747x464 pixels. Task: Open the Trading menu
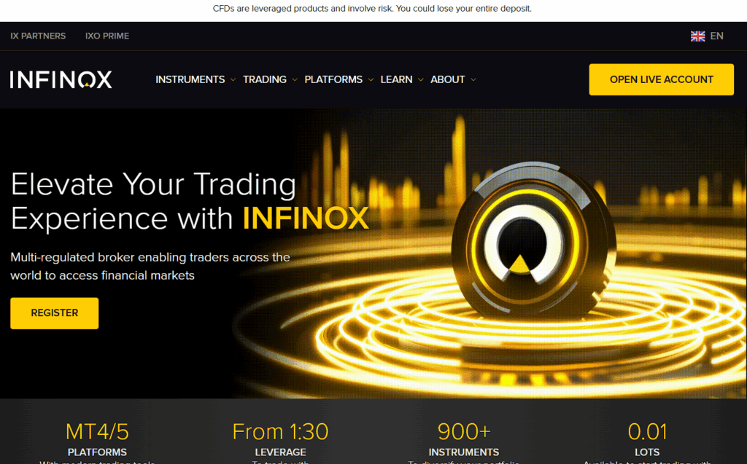pos(264,79)
